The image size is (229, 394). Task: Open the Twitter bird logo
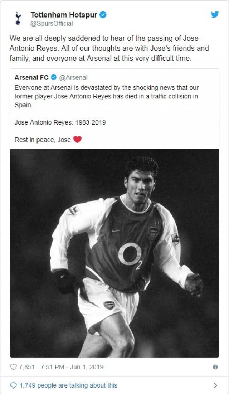(x=215, y=15)
